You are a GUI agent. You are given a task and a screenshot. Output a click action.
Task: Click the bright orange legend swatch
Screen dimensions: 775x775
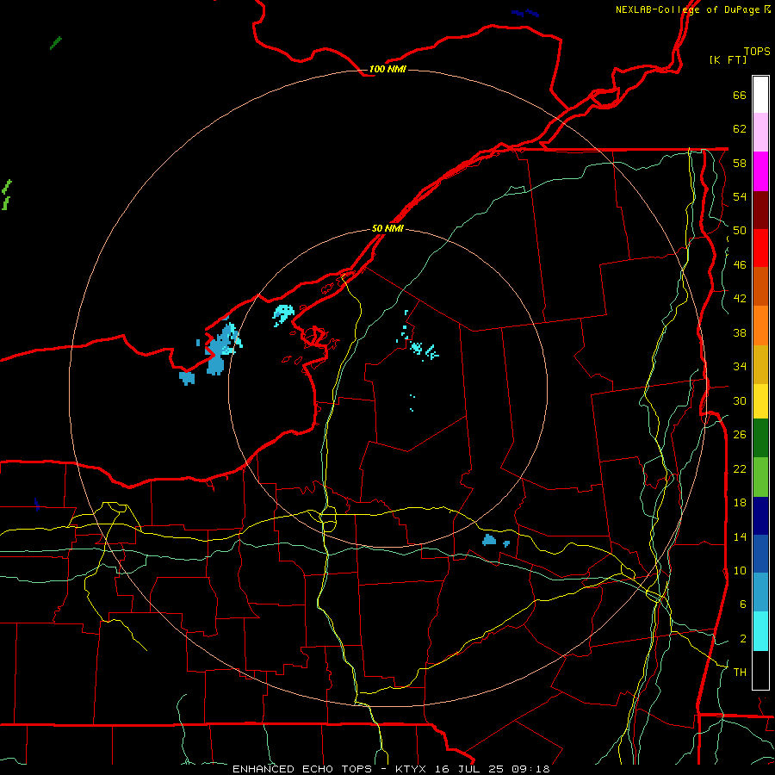pos(760,325)
